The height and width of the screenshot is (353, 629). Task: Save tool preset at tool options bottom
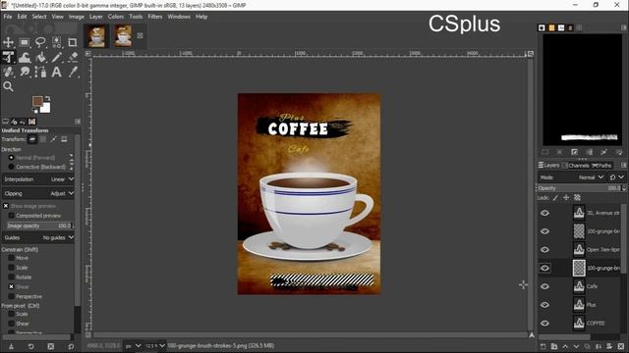[11, 346]
